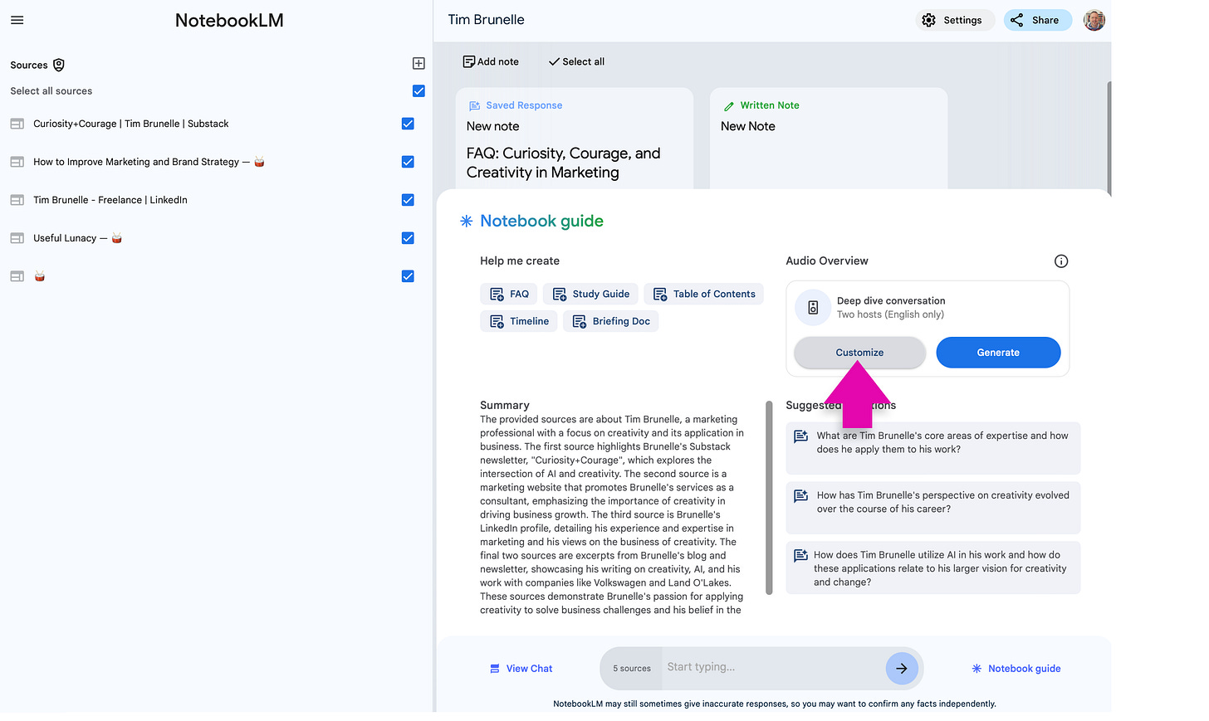
Task: Click the Settings gear icon
Action: [x=928, y=20]
